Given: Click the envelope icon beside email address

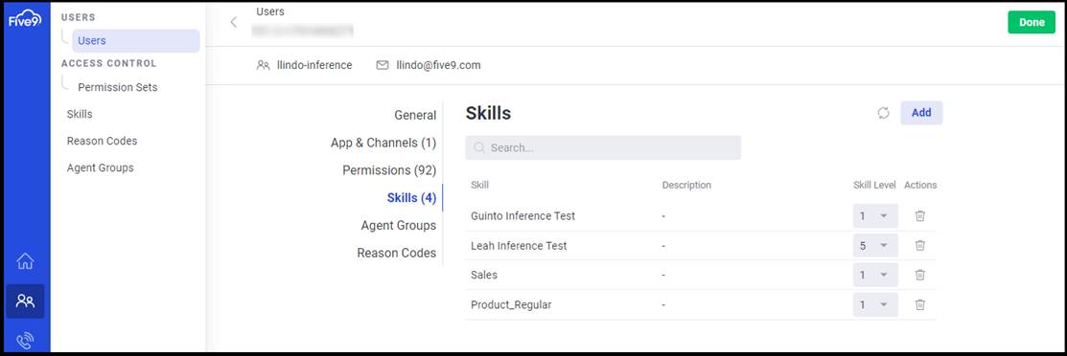Looking at the screenshot, I should tap(383, 66).
